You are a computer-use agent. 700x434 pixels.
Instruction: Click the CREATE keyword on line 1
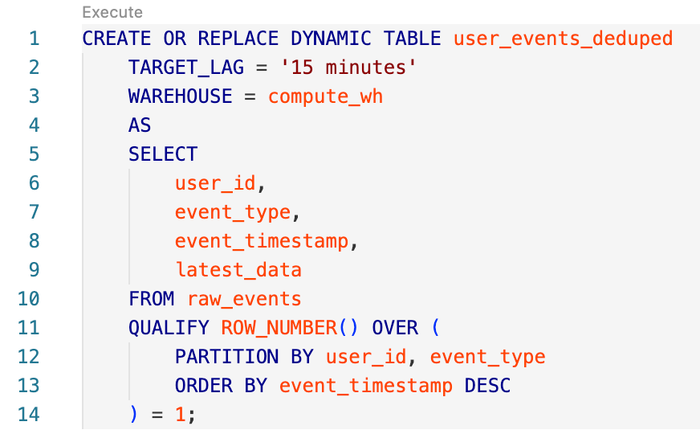click(117, 39)
